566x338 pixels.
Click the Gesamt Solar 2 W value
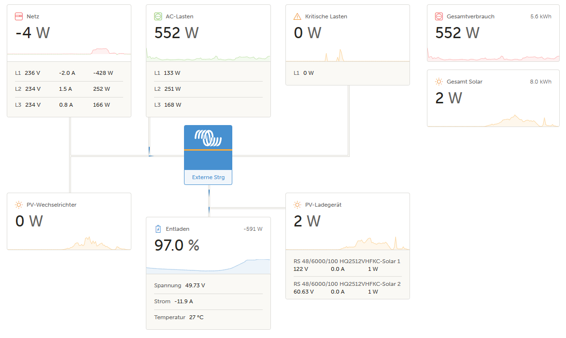[449, 98]
